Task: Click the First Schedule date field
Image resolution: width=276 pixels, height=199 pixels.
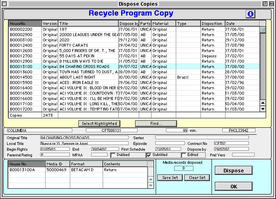Action: click(168, 149)
